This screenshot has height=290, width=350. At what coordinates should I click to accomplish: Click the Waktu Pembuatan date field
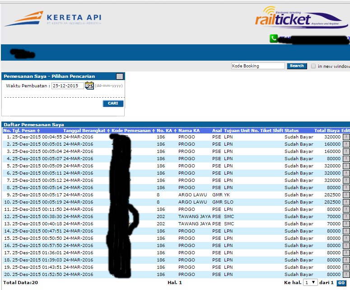pyautogui.click(x=68, y=86)
